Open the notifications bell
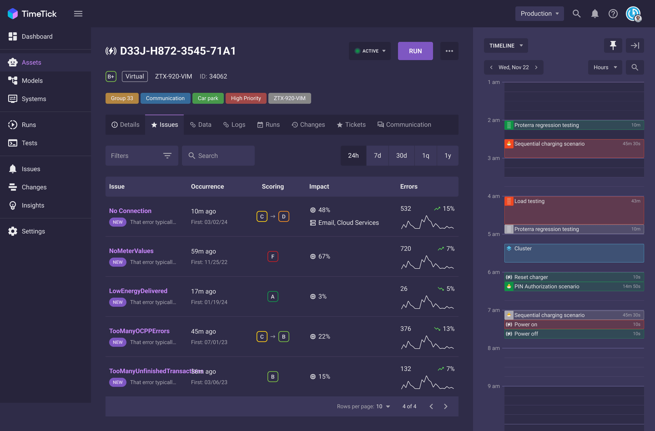 [595, 14]
